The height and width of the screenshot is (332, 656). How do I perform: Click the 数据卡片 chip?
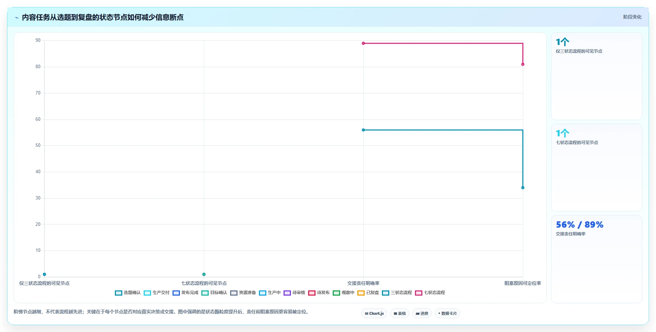447,313
